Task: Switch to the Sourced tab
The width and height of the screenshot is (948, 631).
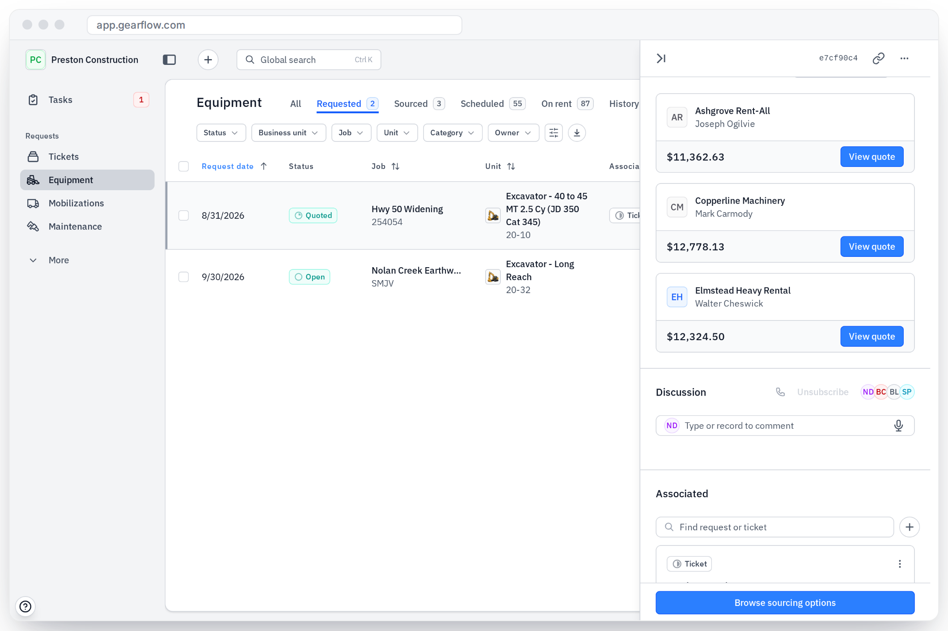Action: 419,104
